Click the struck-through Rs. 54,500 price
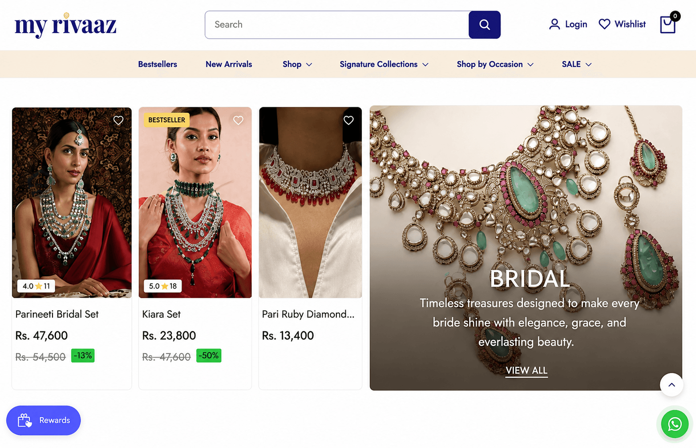 [x=40, y=357]
